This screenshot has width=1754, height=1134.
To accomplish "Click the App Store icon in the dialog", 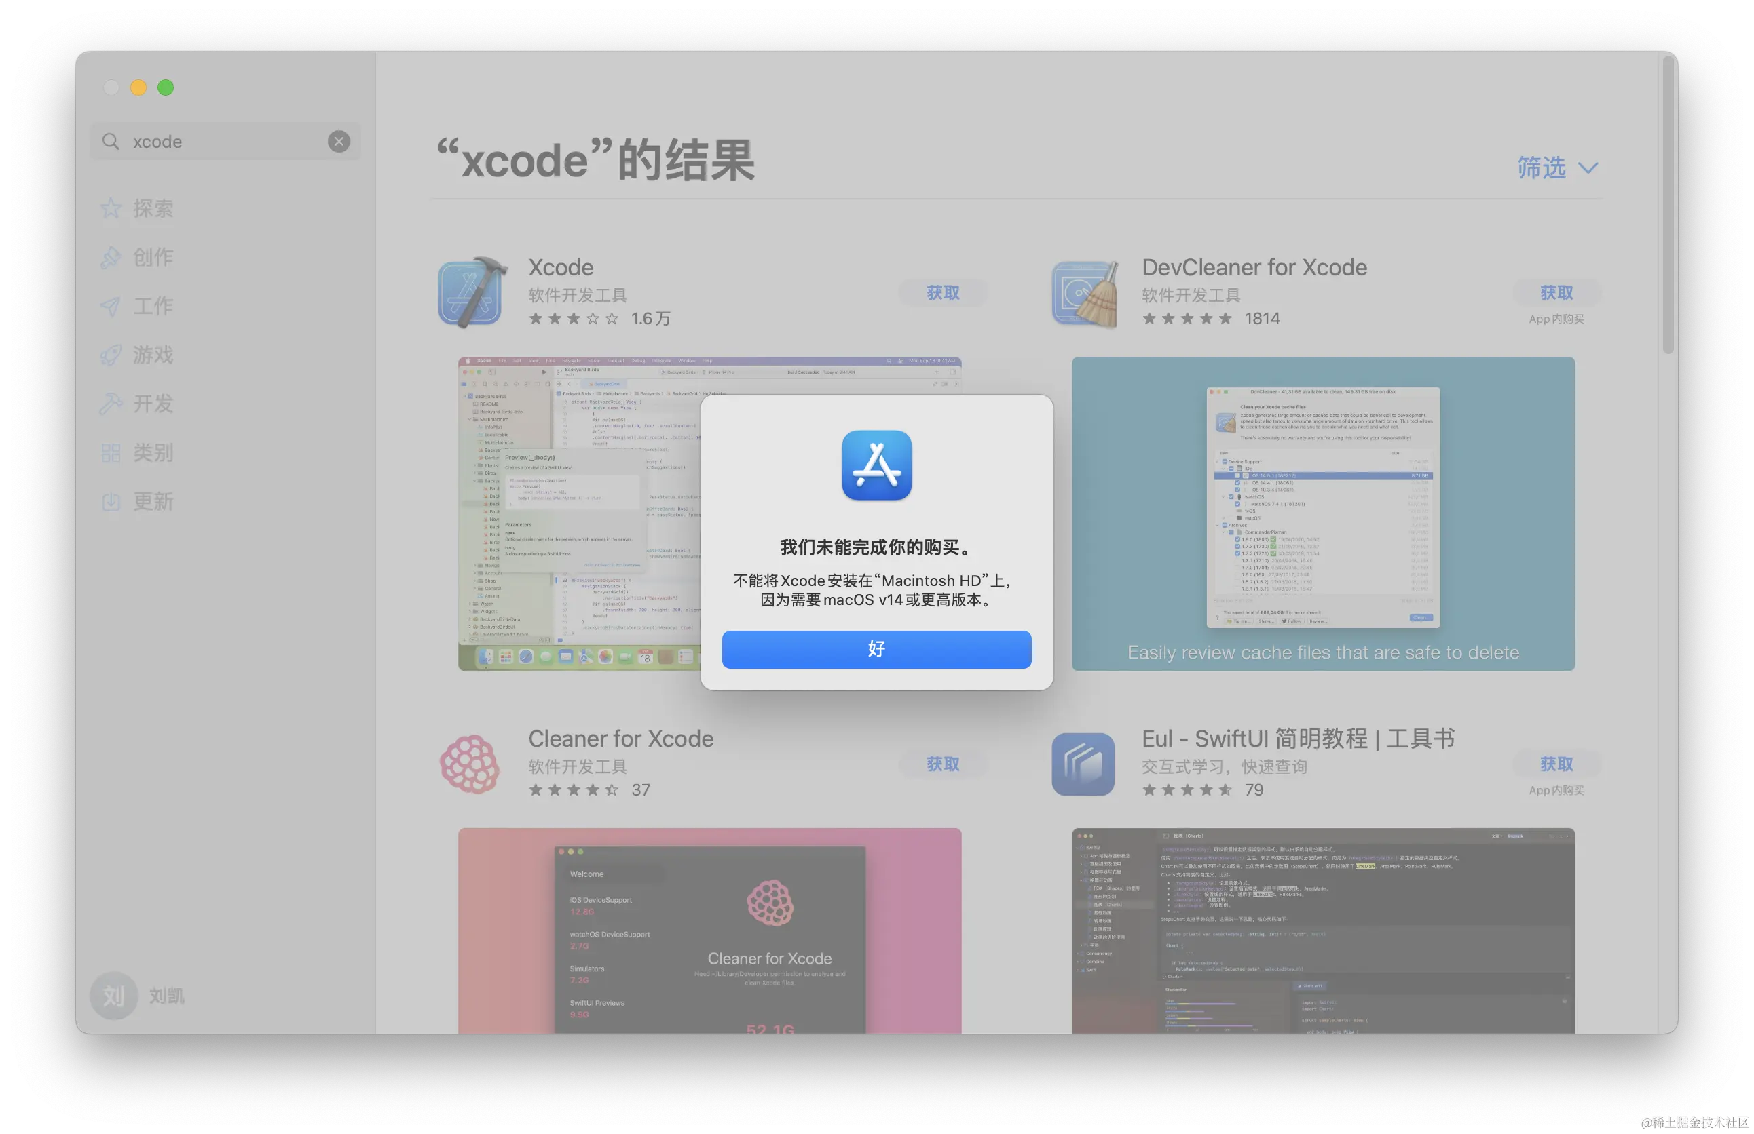I will click(876, 465).
